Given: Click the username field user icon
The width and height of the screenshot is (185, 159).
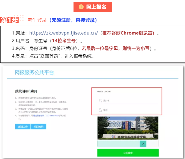Looking at the screenshot, I should [100, 101].
